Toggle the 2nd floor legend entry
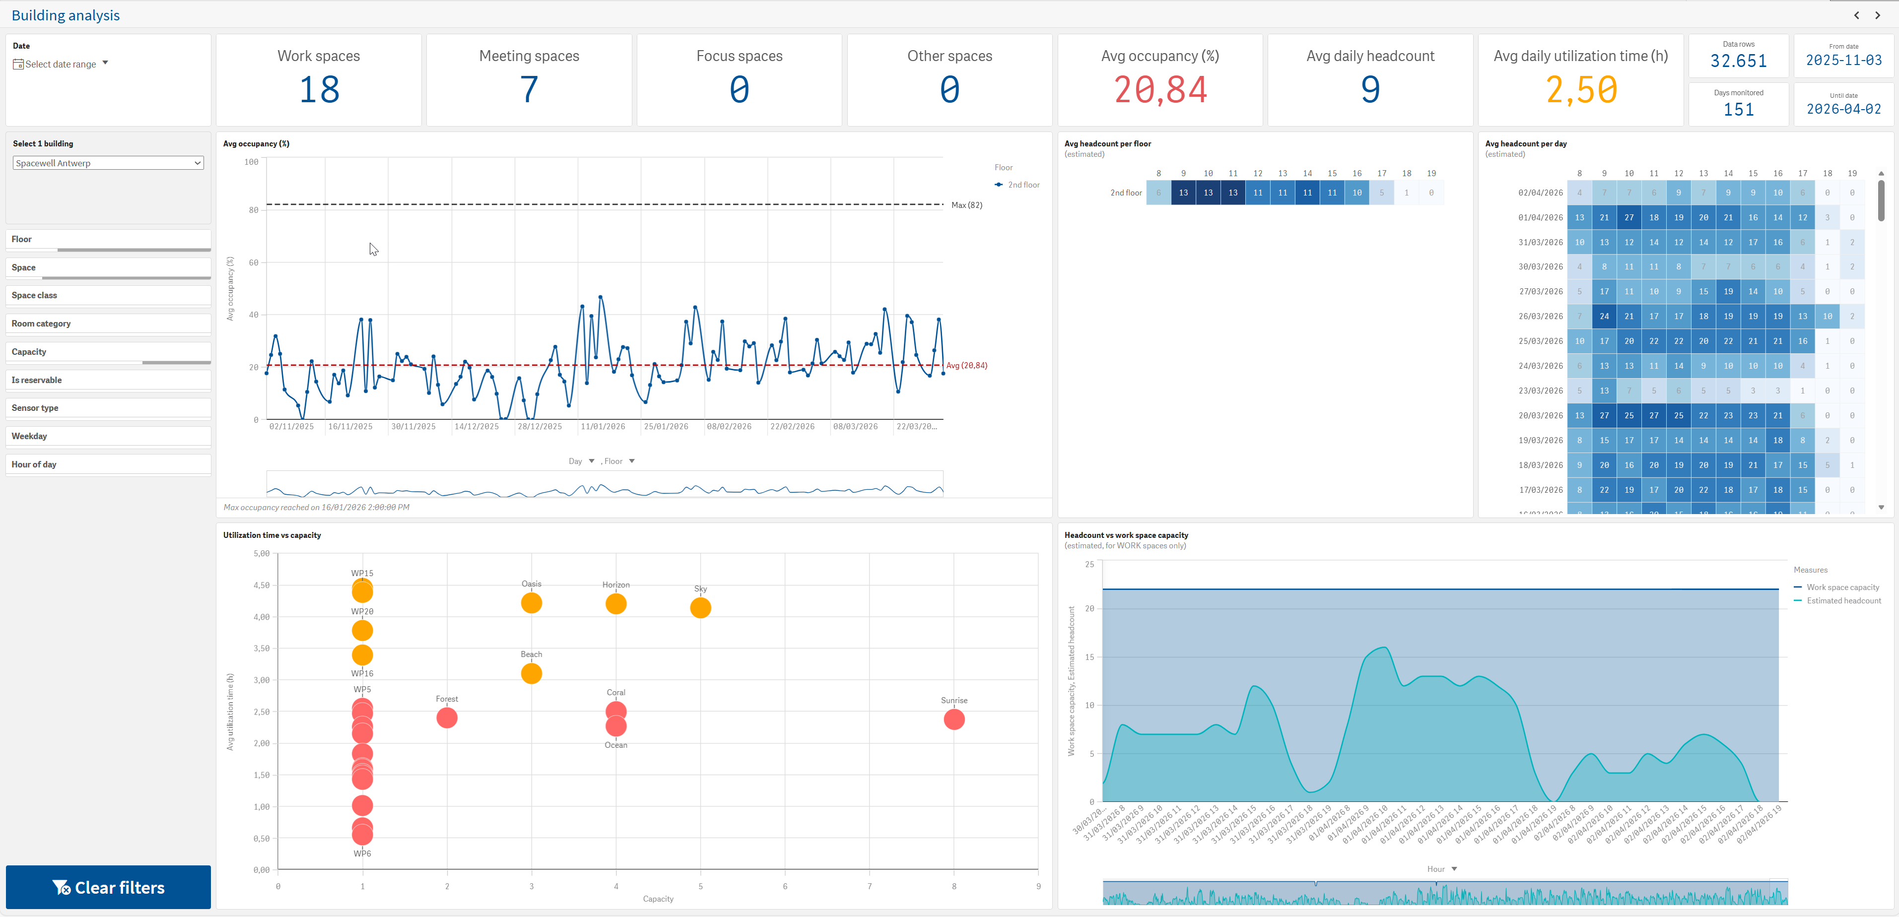This screenshot has width=1899, height=917. pyautogui.click(x=1017, y=185)
